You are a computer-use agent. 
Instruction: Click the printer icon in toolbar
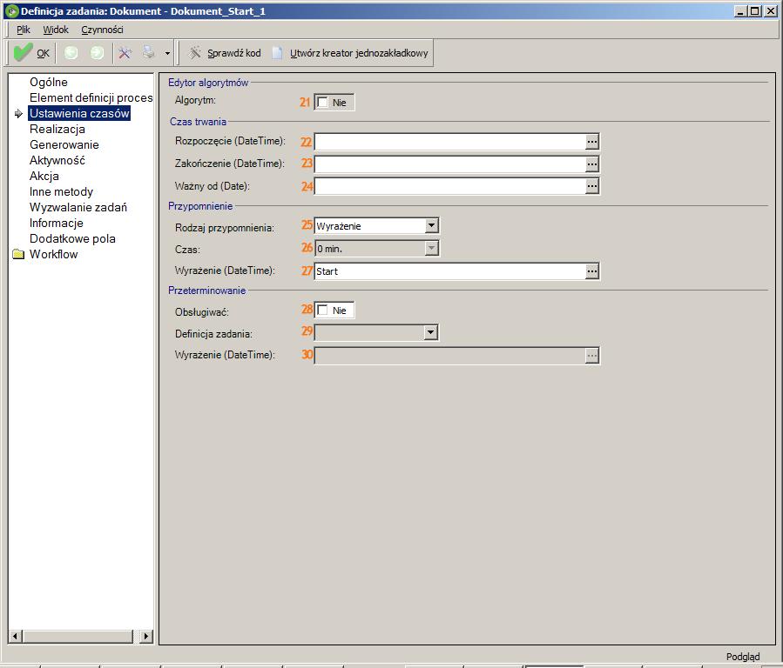[149, 52]
